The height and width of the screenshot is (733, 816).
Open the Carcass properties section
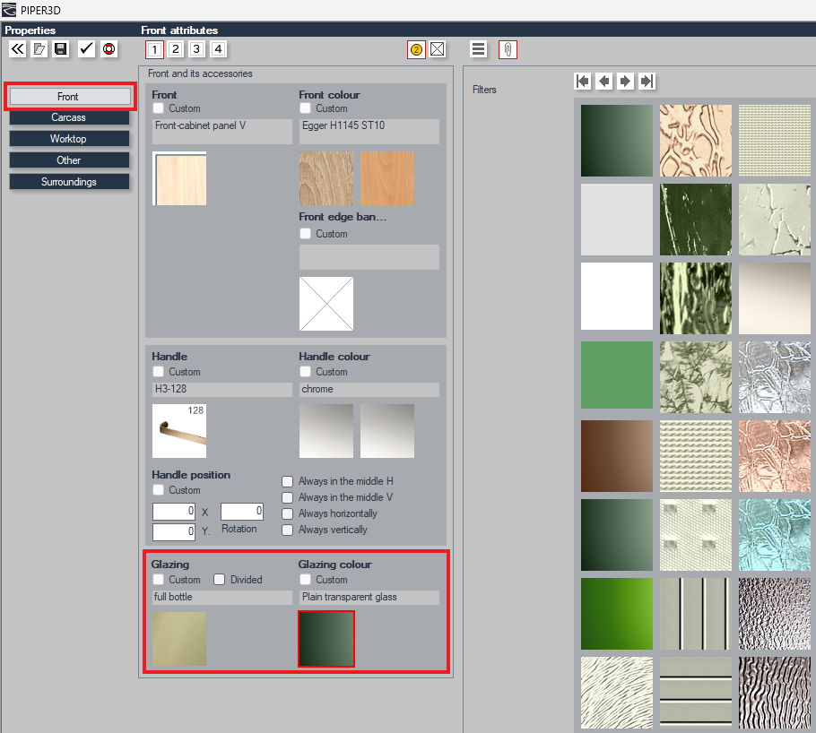pos(69,117)
